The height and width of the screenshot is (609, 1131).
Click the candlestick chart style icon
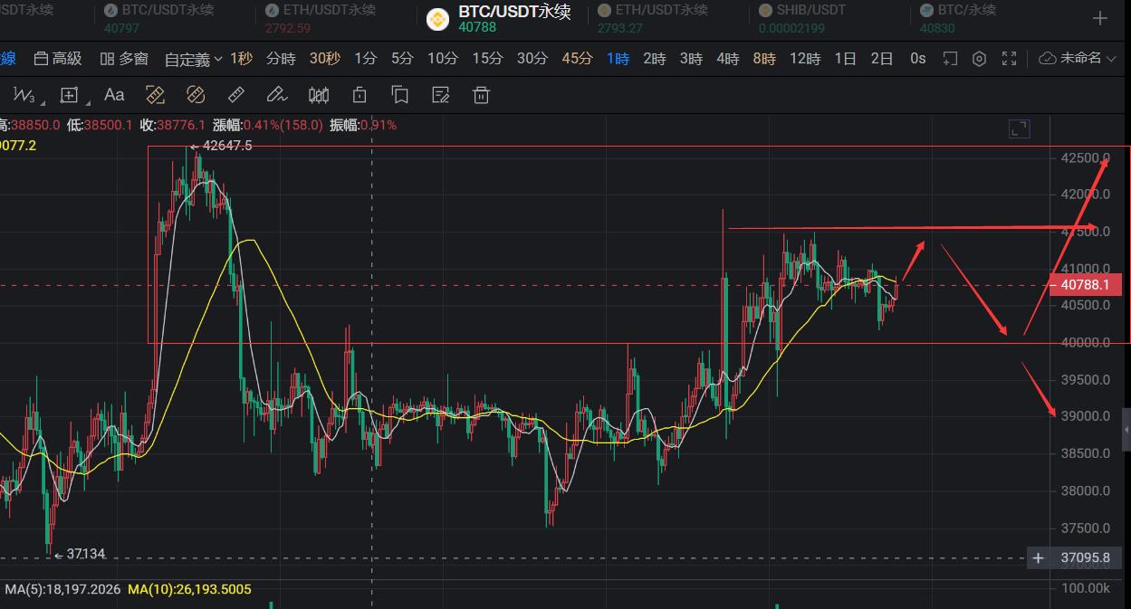(x=319, y=95)
